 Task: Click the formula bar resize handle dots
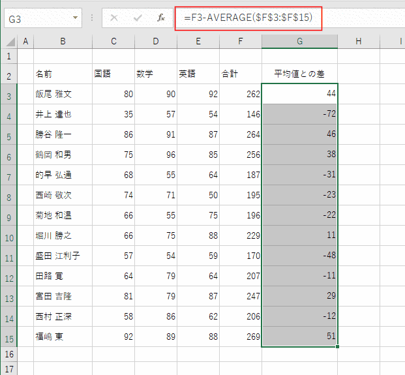92,18
